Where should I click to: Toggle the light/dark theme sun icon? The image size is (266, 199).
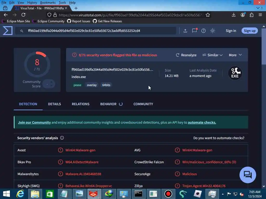[x=212, y=31]
